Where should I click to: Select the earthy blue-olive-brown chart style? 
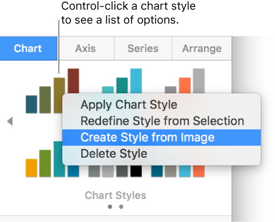52,91
